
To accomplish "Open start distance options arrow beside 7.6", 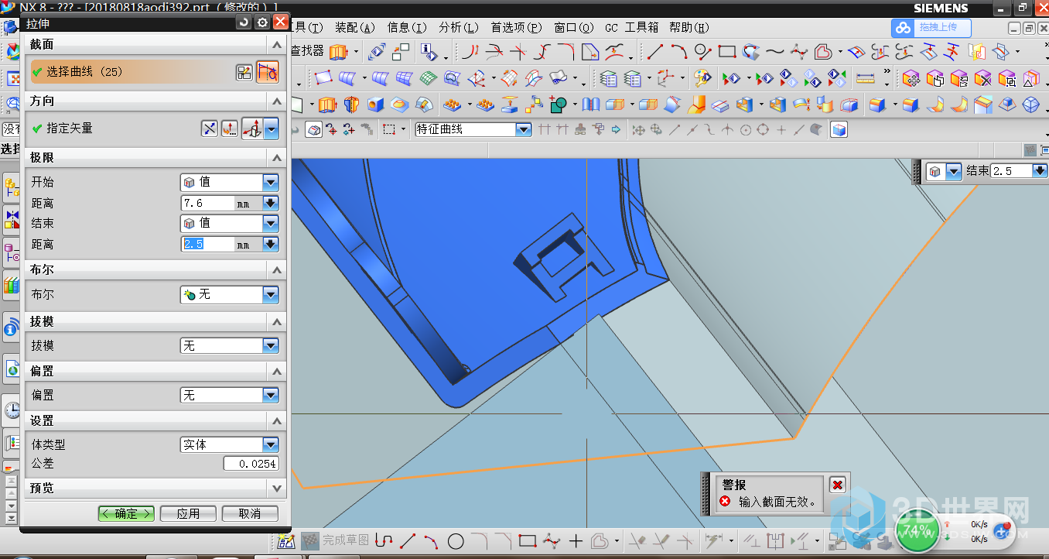I will [270, 203].
